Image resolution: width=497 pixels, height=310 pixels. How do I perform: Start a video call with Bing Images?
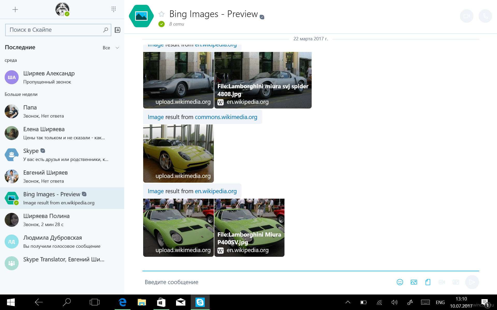click(467, 16)
